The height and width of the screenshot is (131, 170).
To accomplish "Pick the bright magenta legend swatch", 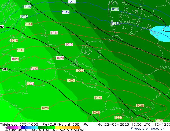I will (16, 128).
